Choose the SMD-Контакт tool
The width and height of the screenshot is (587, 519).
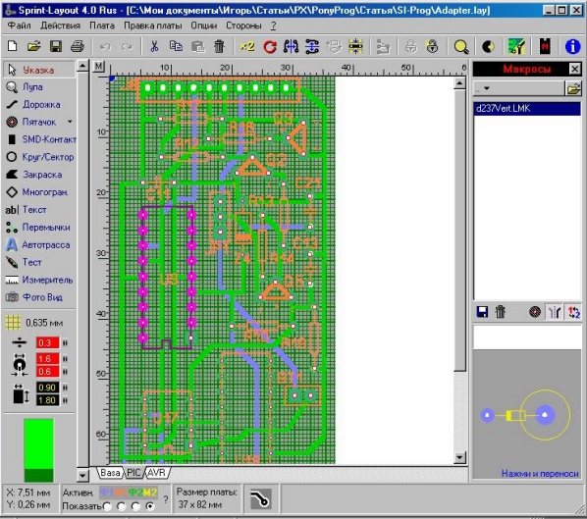pos(39,139)
